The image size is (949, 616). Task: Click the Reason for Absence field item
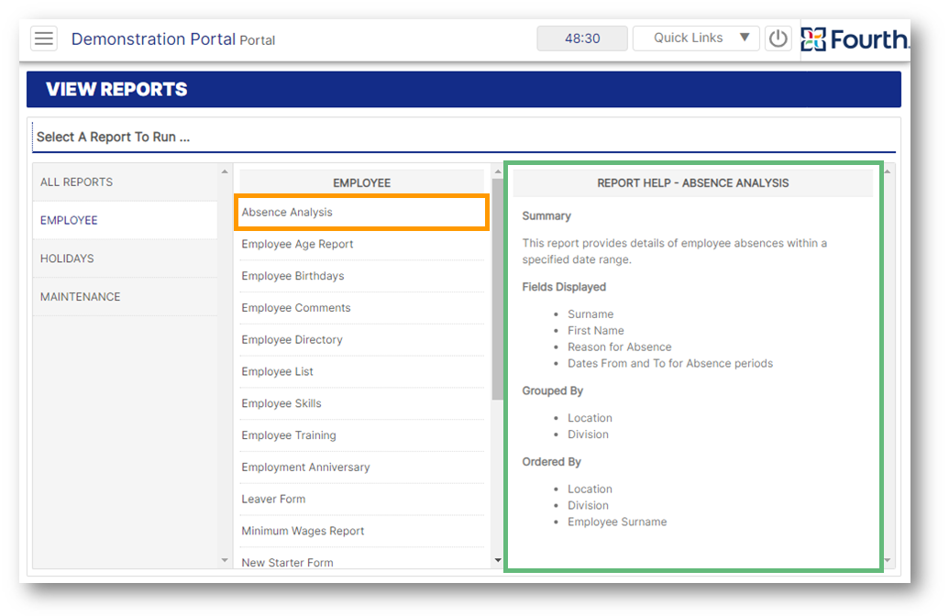pos(619,347)
